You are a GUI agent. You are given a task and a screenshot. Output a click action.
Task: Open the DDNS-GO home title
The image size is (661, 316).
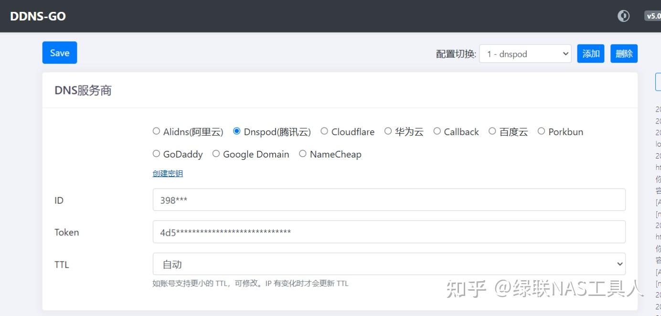click(38, 16)
